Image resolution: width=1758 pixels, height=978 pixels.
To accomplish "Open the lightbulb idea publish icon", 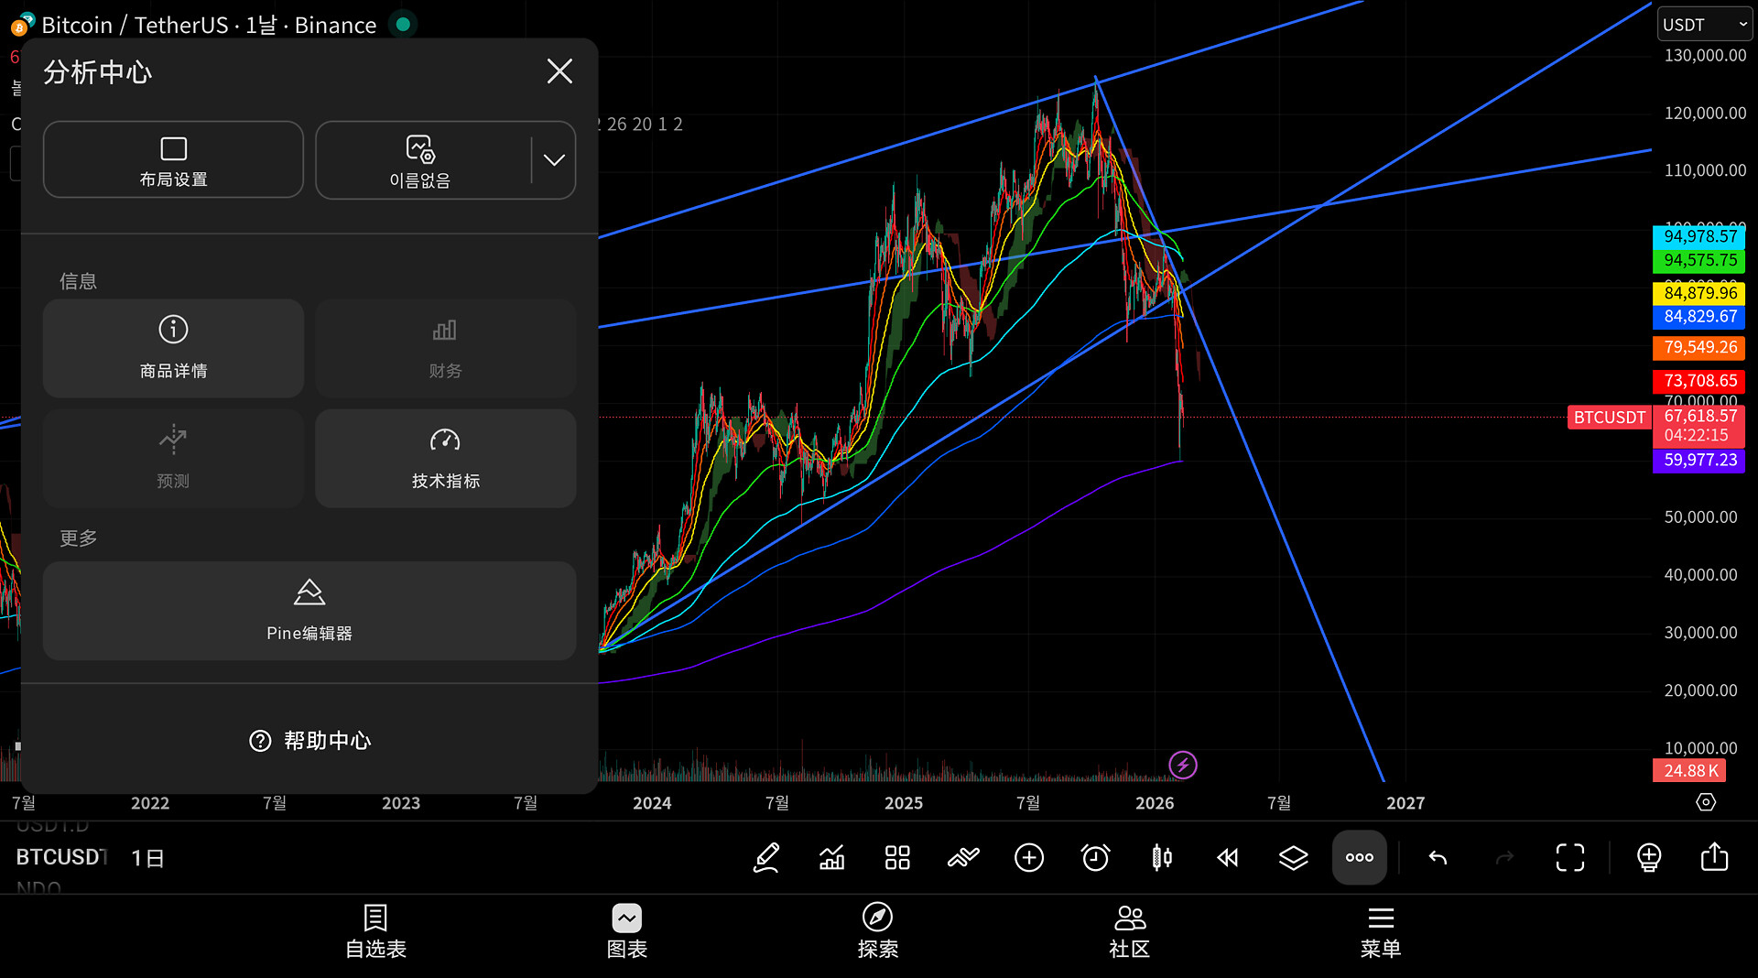I will (1649, 858).
